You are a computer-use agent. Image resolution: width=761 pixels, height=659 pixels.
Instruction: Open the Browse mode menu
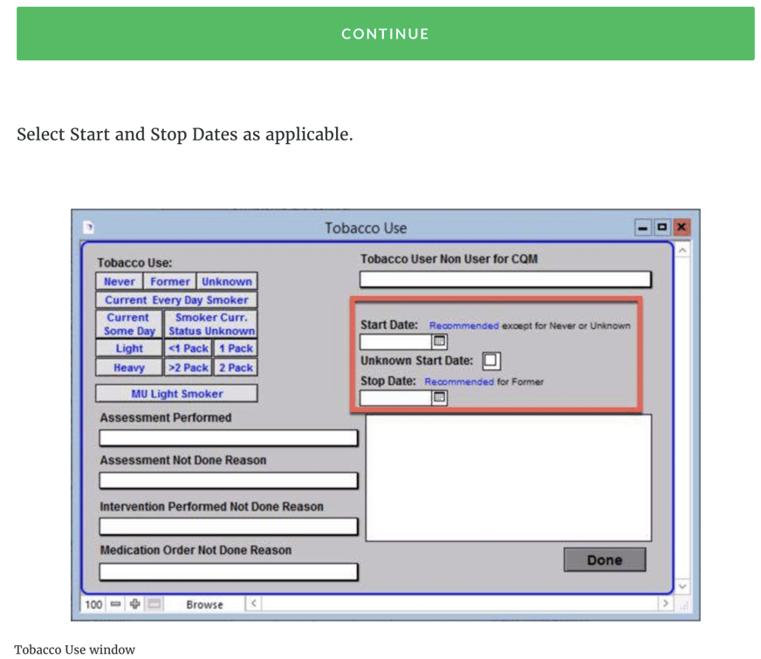point(204,604)
